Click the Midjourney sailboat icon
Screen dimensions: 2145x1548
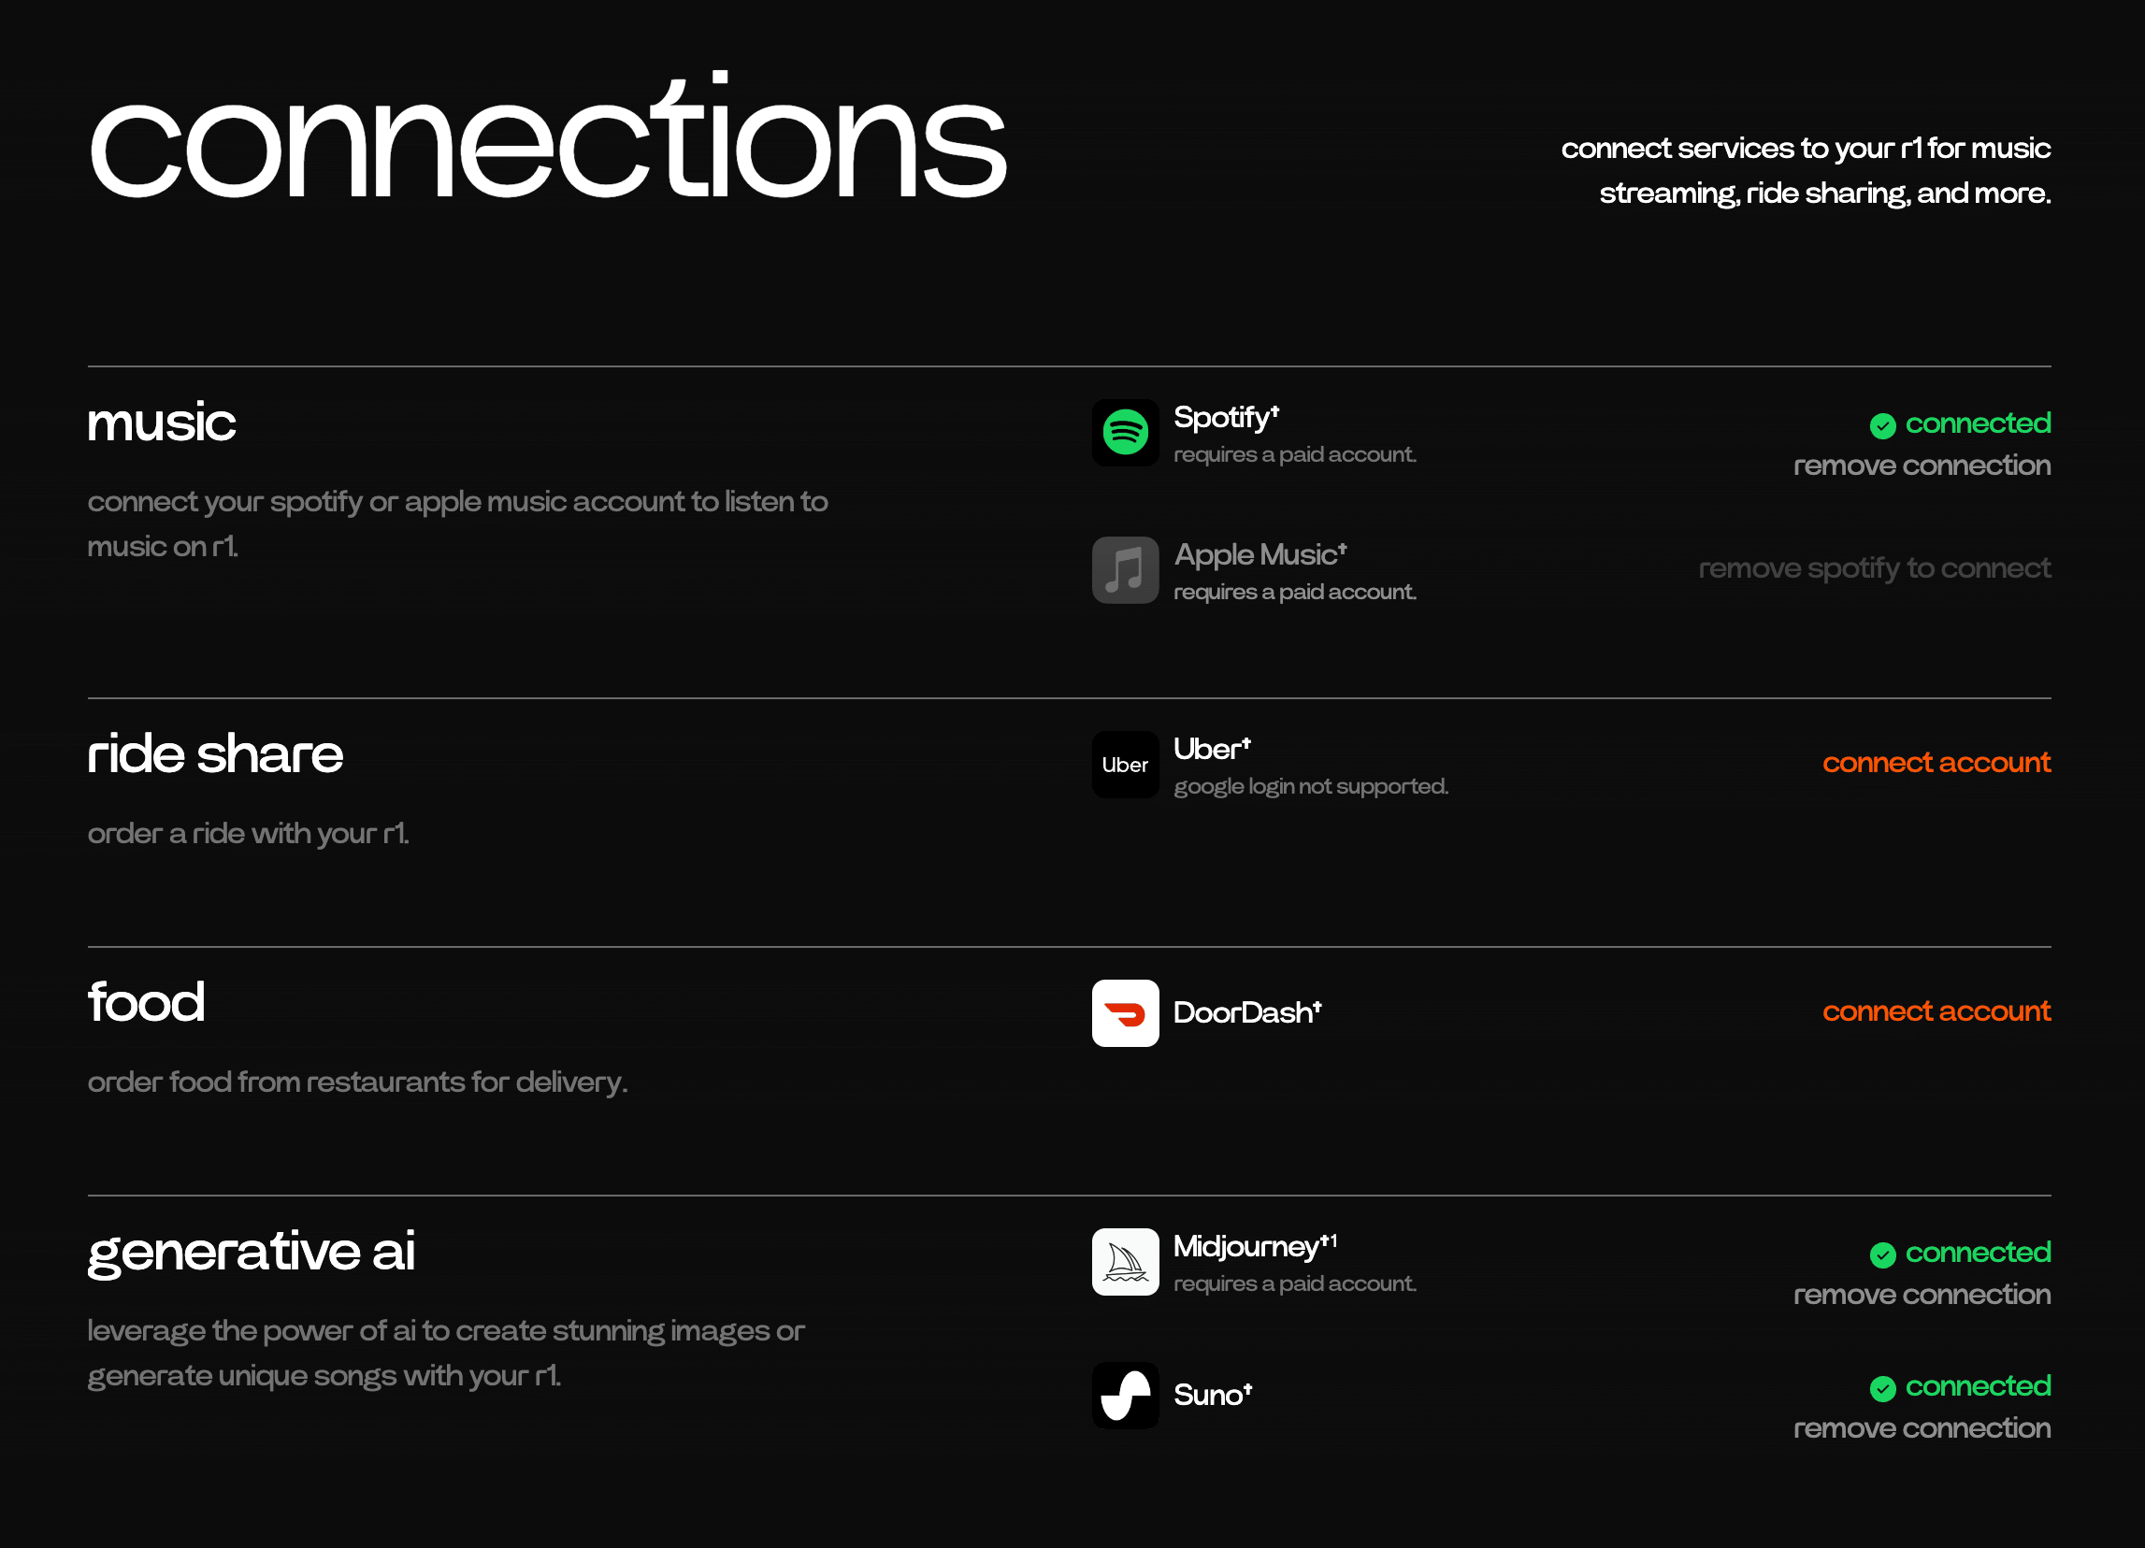click(1125, 1261)
